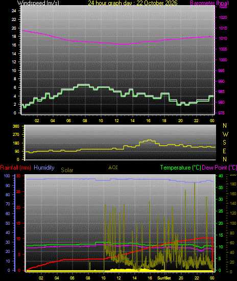Click wind direction scale value '360'
This screenshot has width=237, height=281.
click(16, 126)
